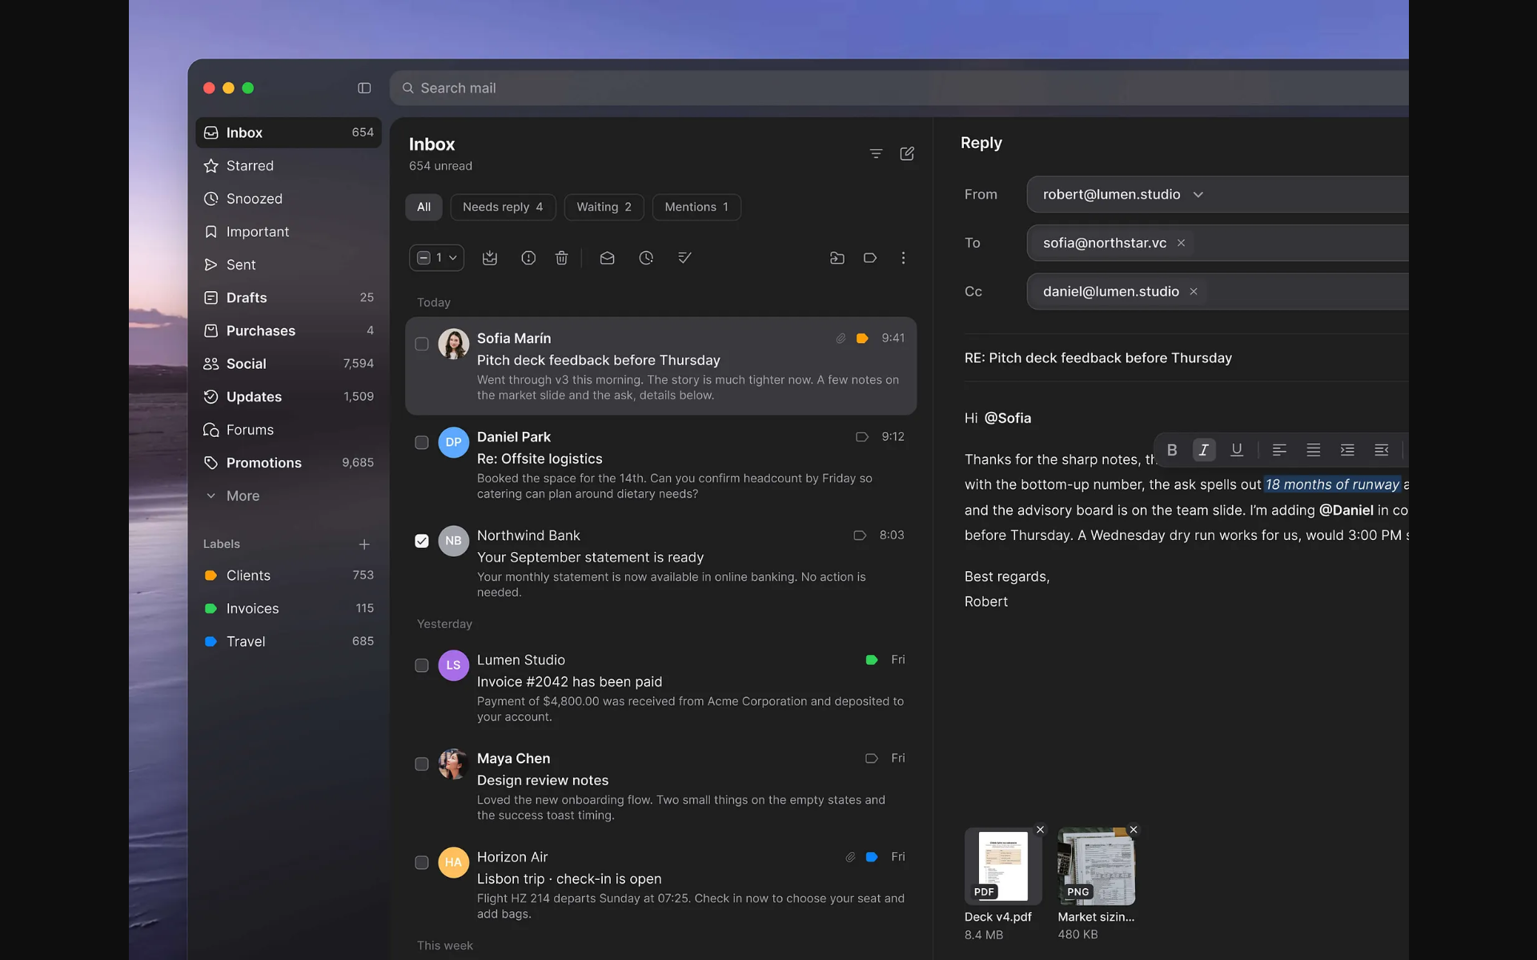Toggle the sidebar panel icon

coord(364,88)
